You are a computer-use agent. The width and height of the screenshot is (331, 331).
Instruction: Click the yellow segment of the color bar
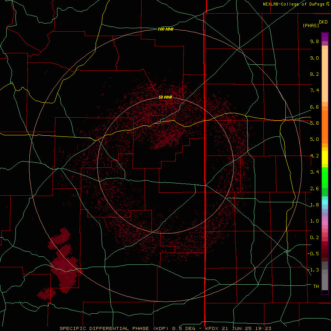click(325, 157)
